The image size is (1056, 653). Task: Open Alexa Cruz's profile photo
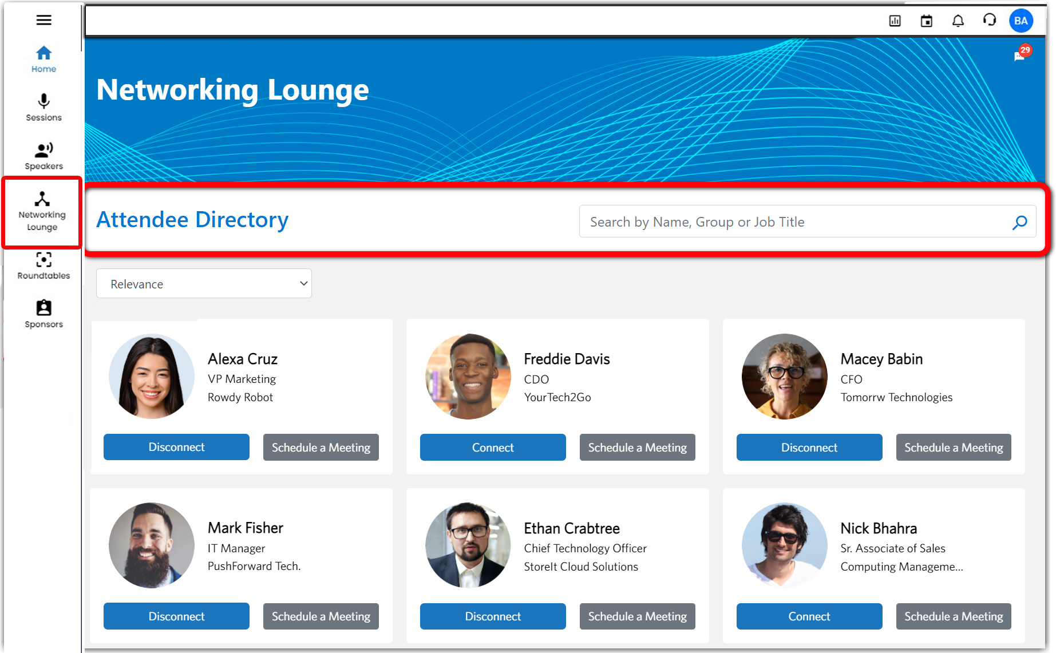coord(152,377)
